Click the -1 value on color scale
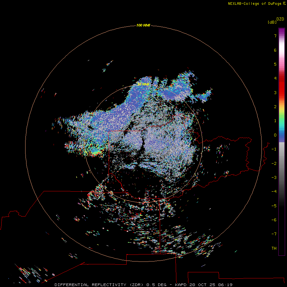The height and width of the screenshot is (287, 287). coord(274,149)
